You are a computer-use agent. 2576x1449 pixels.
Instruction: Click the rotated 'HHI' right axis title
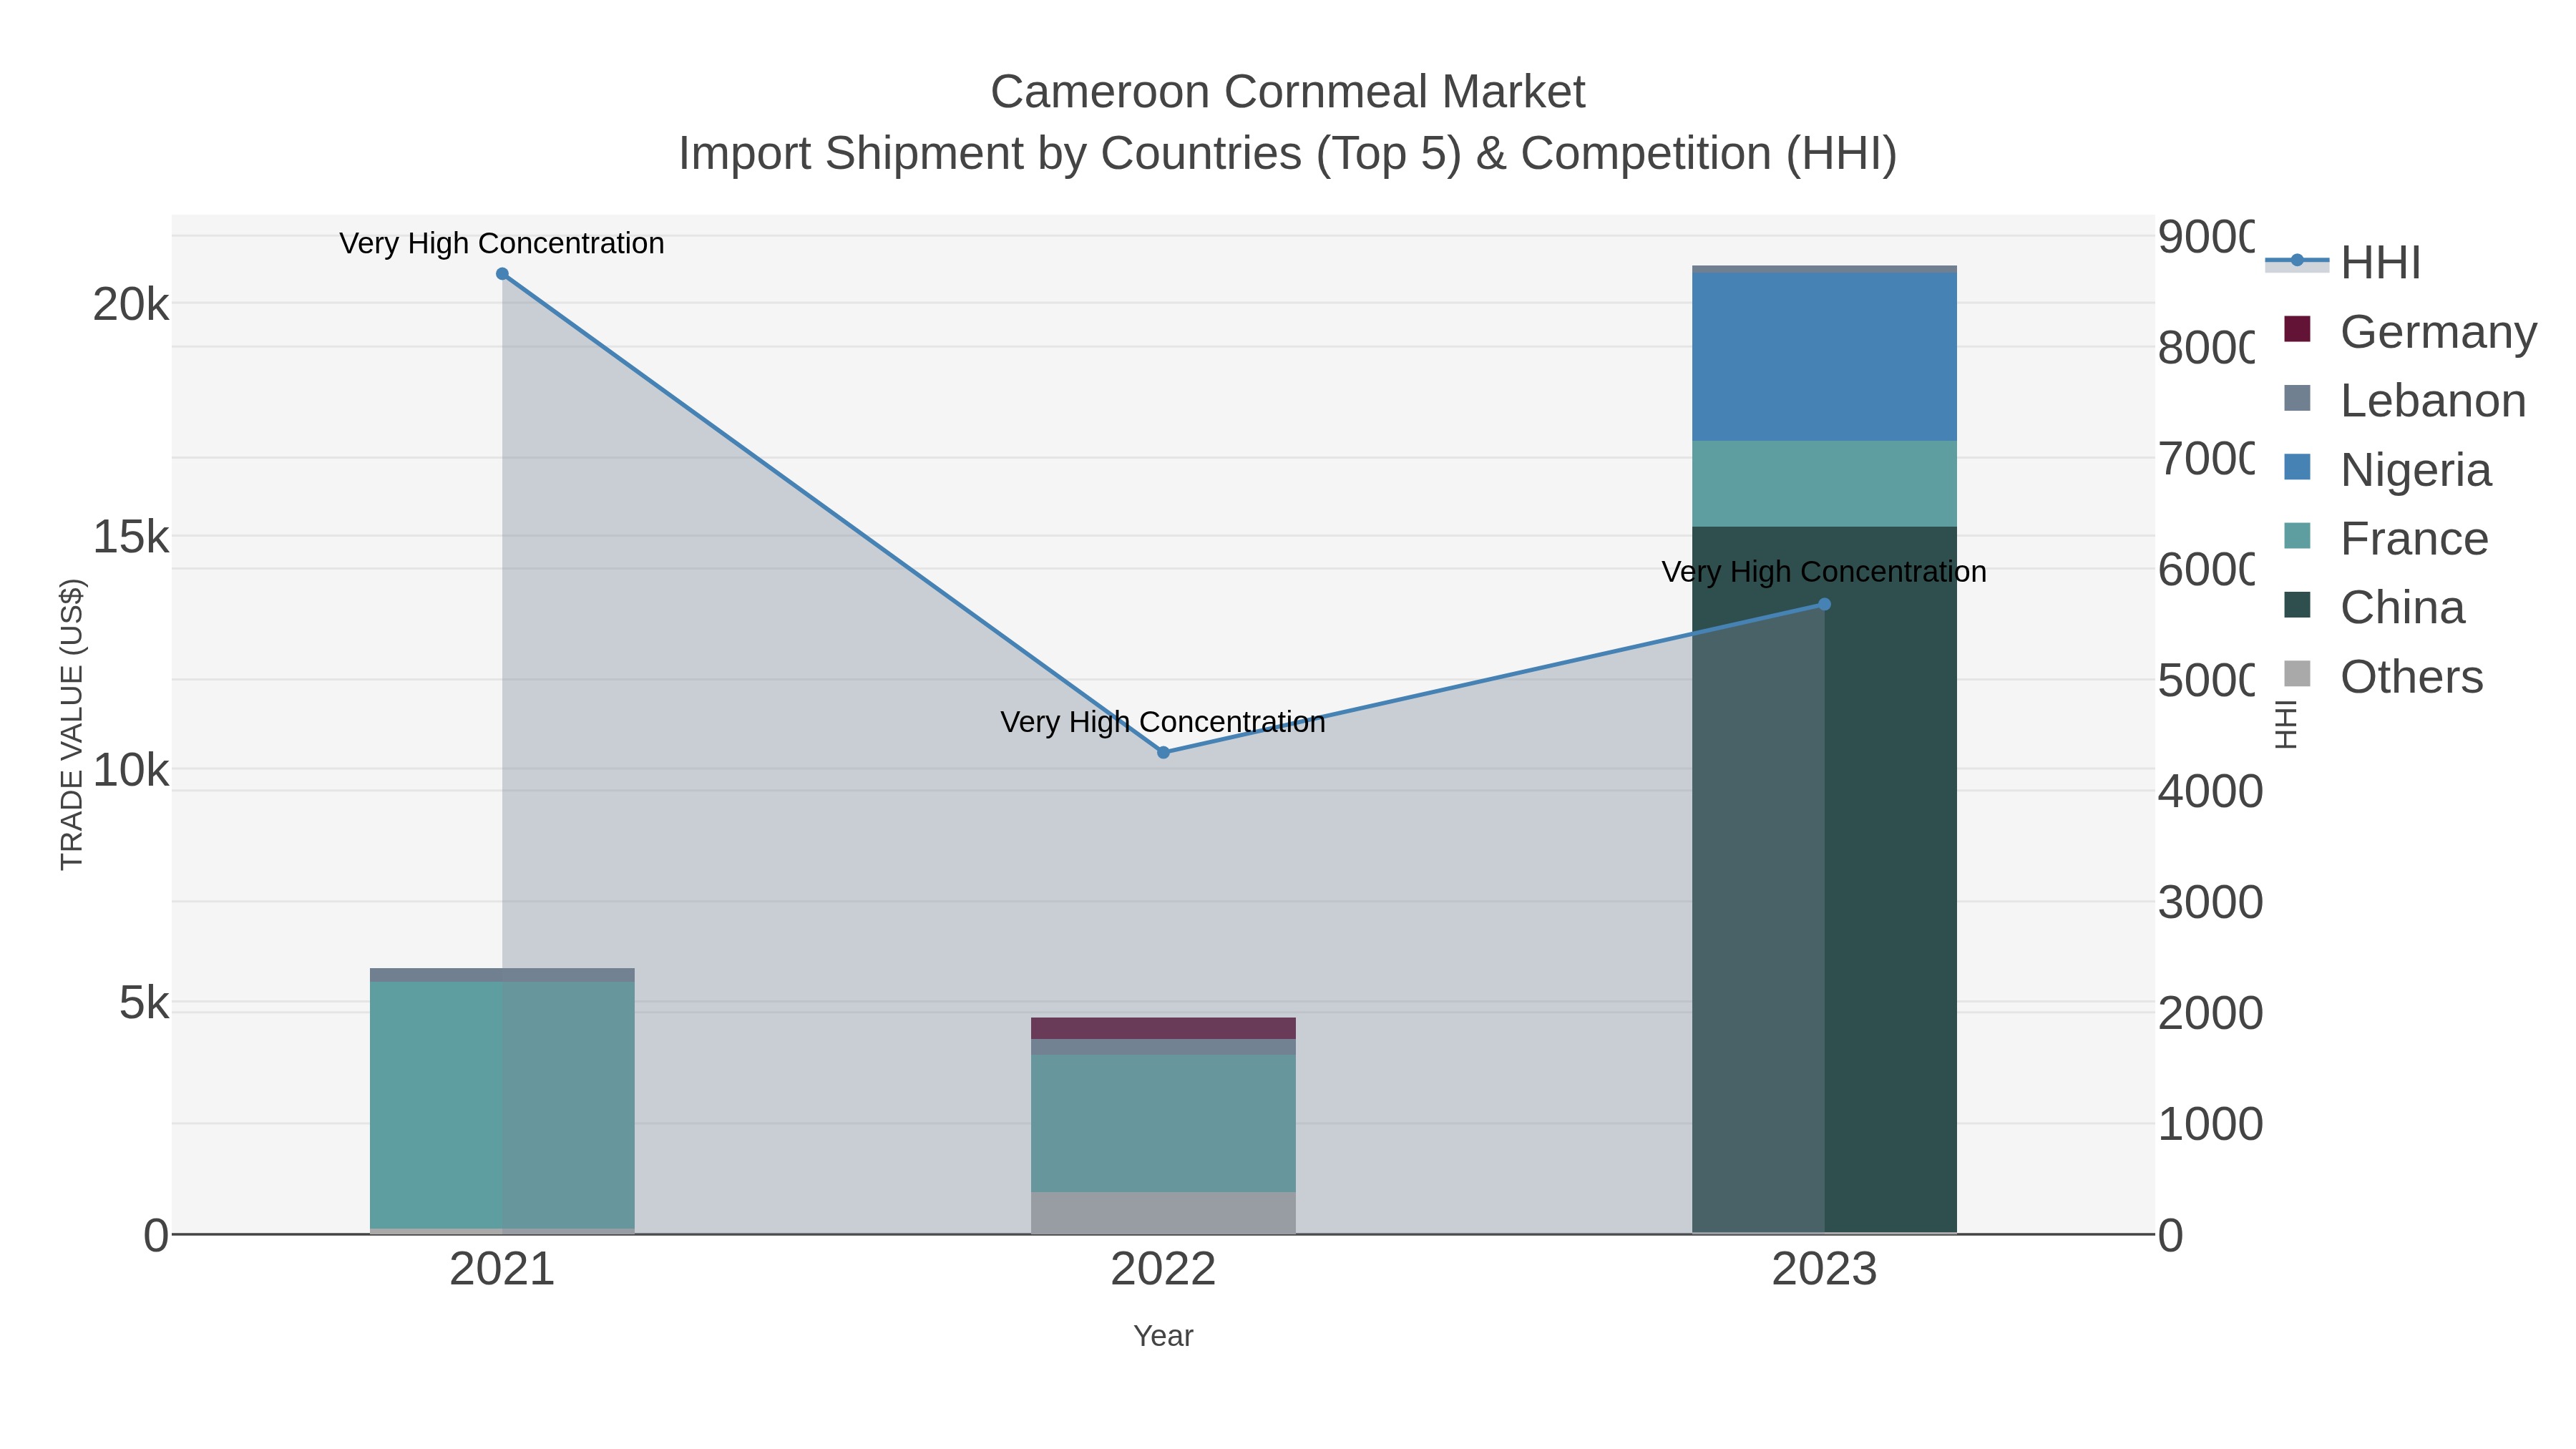tap(2286, 724)
